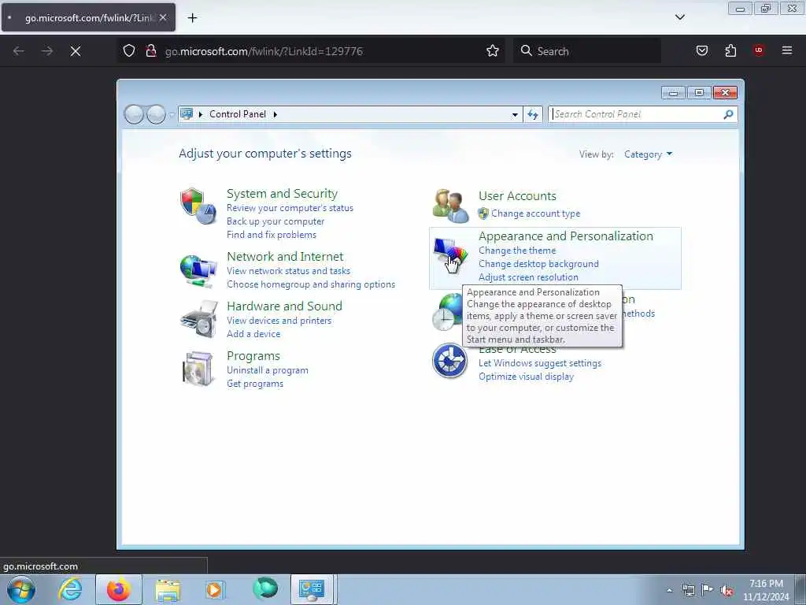Focus the Firefox Search box
The image size is (806, 605).
pyautogui.click(x=587, y=51)
